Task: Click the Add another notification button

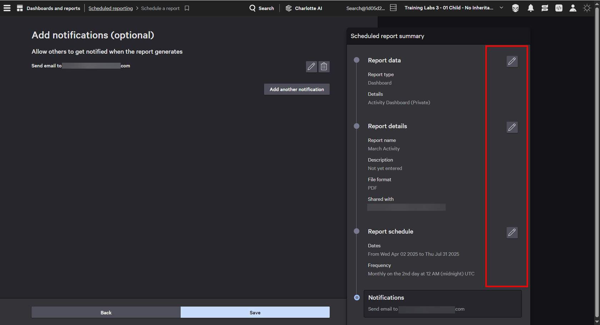Action: click(x=296, y=89)
